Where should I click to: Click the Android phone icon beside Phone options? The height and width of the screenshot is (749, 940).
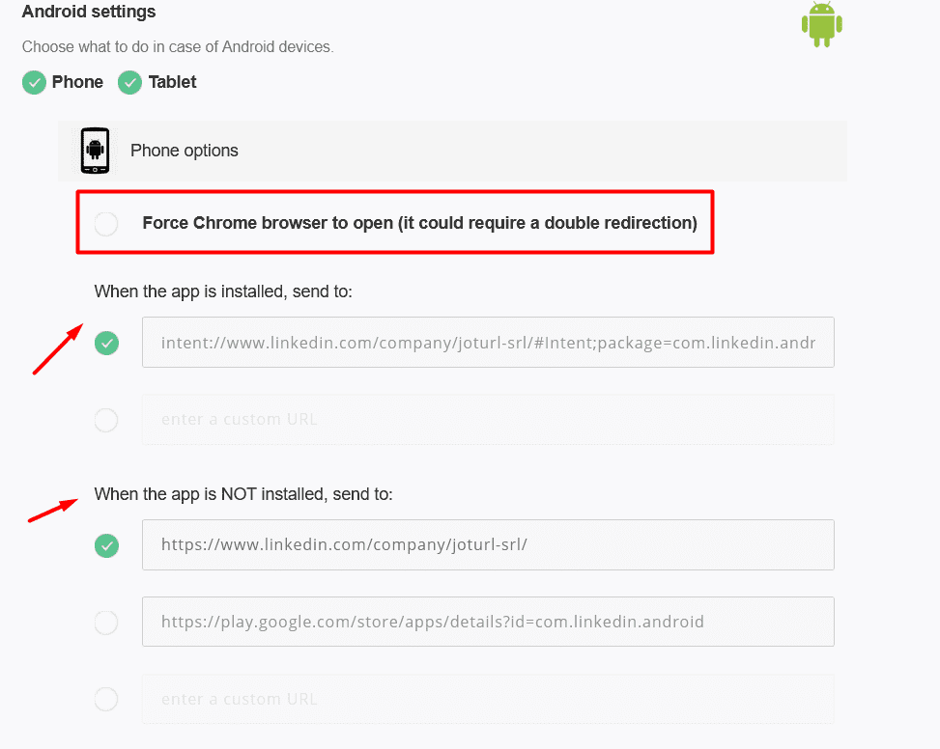click(x=95, y=151)
